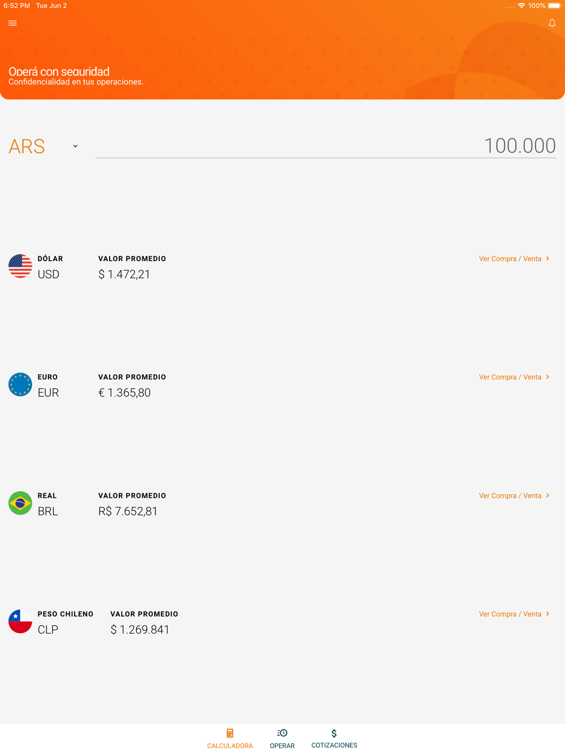Viewport: 565px width, 754px height.
Task: Tap the battery indicator in status bar
Action: pos(554,6)
